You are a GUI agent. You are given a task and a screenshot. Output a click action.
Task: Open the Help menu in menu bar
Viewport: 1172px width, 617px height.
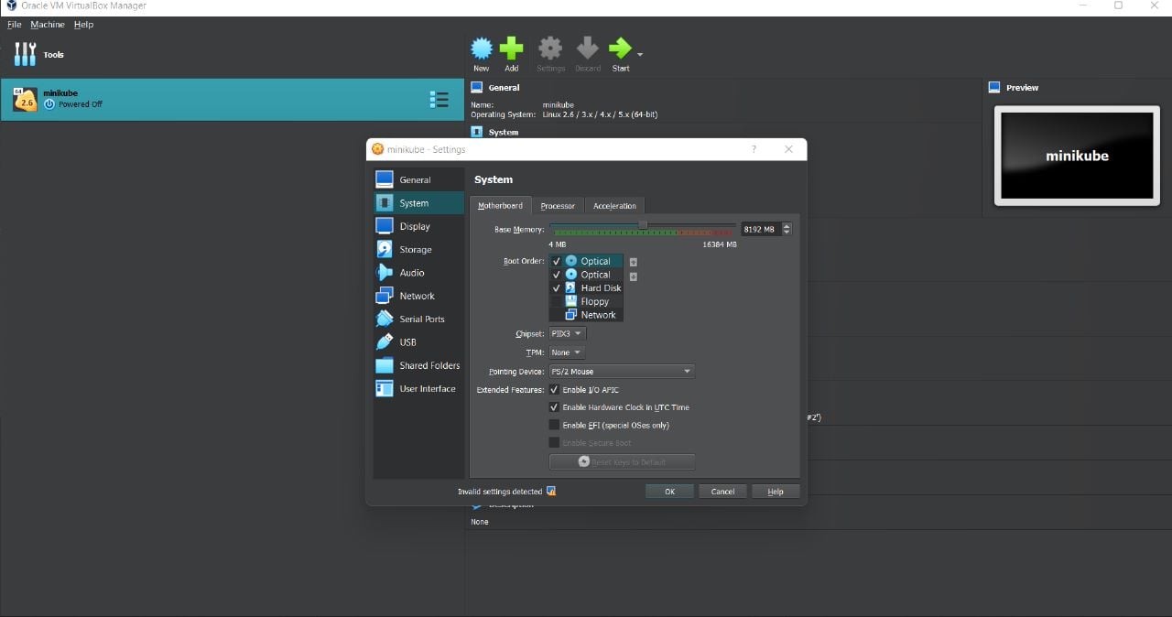click(83, 25)
